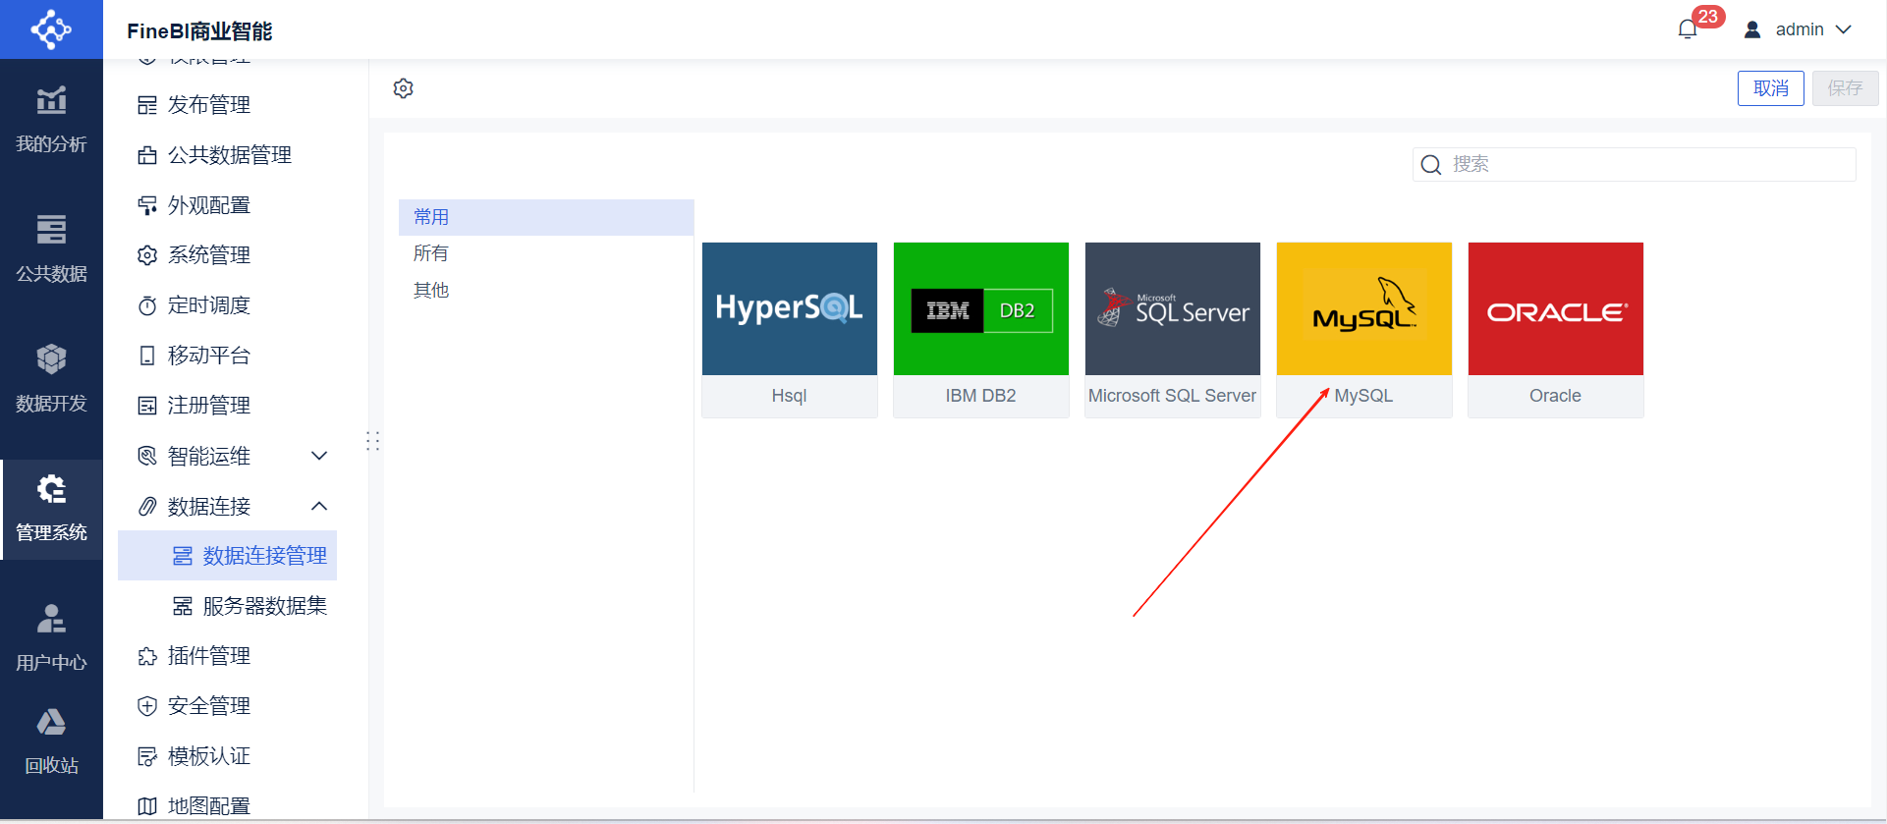
Task: Click the 取消 button
Action: (1771, 88)
